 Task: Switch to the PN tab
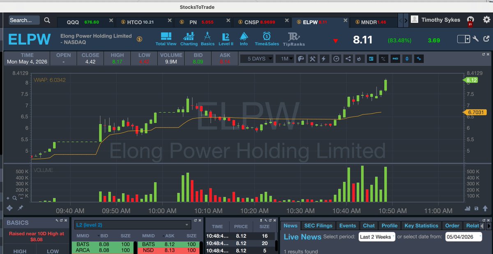pyautogui.click(x=202, y=22)
